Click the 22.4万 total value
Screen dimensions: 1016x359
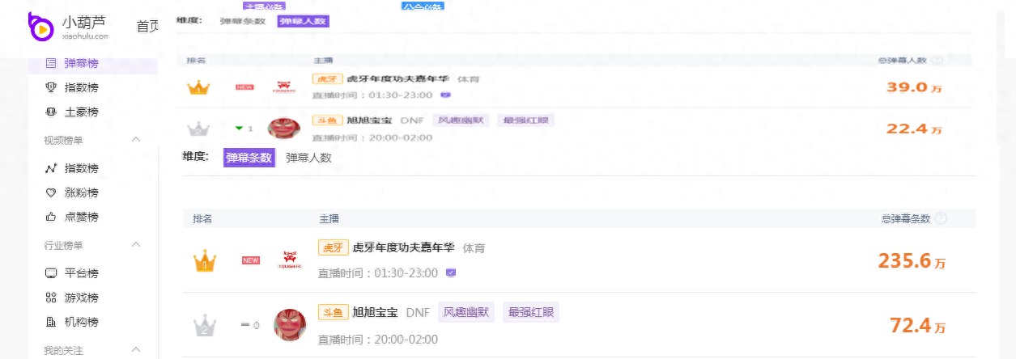click(x=915, y=129)
